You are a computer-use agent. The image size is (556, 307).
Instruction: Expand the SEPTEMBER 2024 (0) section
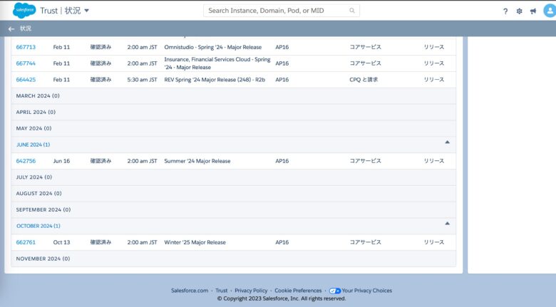[233, 210]
